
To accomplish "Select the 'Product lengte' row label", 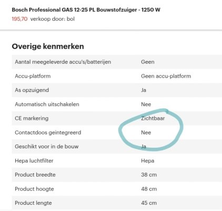I will (33, 203).
